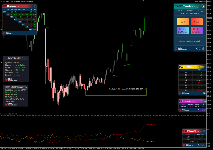The height and width of the screenshot is (150, 213).
Task: Click the R3 level row in FX Levels
Action: (x=192, y=73)
